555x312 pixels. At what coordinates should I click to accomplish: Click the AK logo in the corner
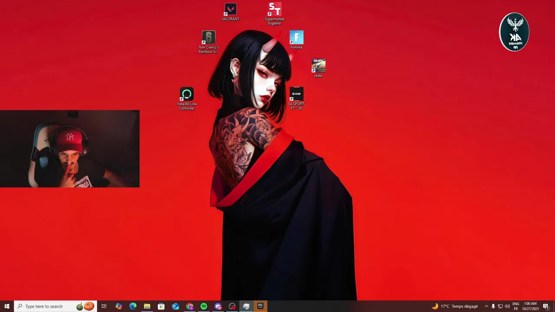click(514, 32)
